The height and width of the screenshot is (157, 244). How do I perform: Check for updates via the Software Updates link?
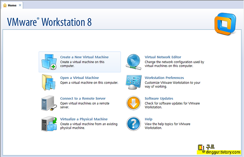pyautogui.click(x=159, y=98)
